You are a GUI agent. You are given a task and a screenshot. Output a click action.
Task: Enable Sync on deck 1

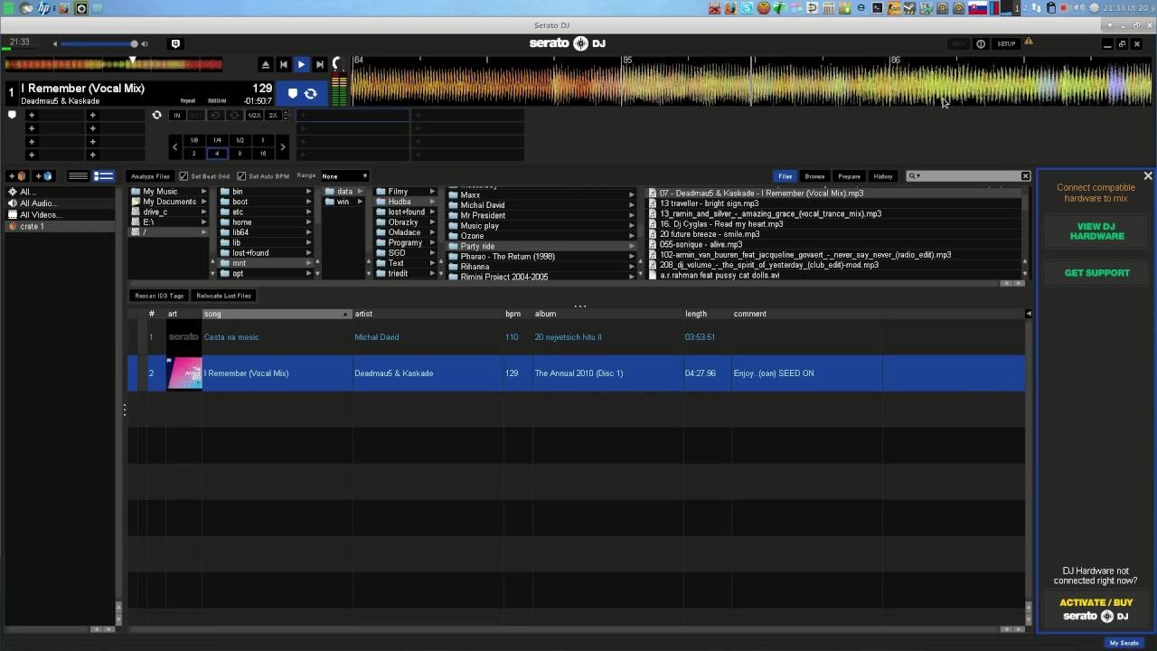(310, 93)
